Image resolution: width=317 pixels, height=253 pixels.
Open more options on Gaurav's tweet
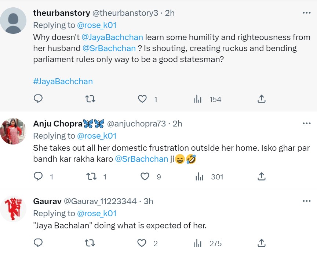coord(306,201)
